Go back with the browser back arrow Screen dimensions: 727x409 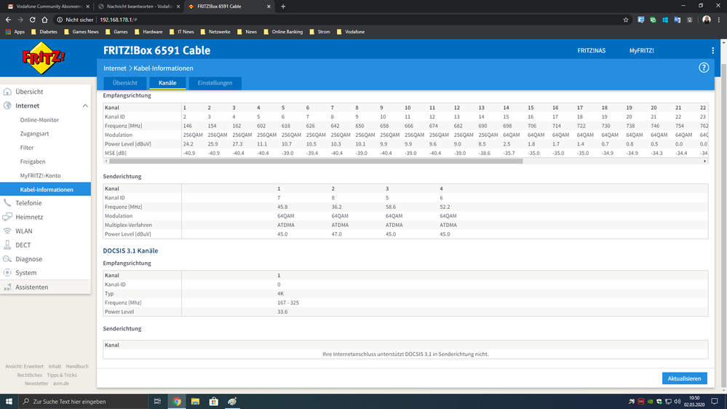[x=8, y=20]
